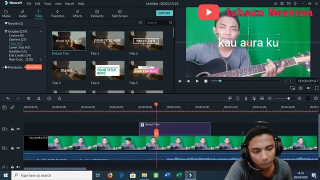Delete selected clip with trash icon
This screenshot has width=320, height=180.
pos(28,98)
